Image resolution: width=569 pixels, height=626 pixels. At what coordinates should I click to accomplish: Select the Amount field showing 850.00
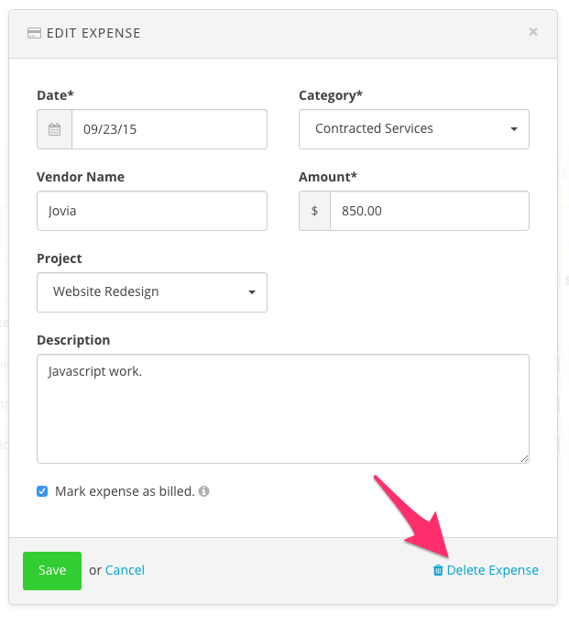[x=430, y=211]
